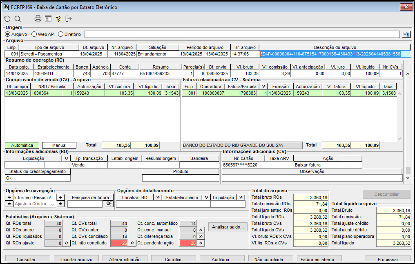
Task: Click the refresh/undo toolbar icon
Action: (7, 19)
